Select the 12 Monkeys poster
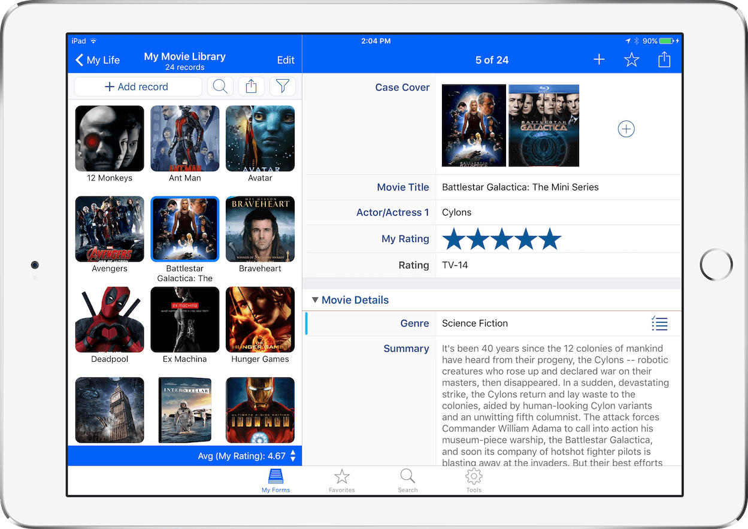 (110, 138)
